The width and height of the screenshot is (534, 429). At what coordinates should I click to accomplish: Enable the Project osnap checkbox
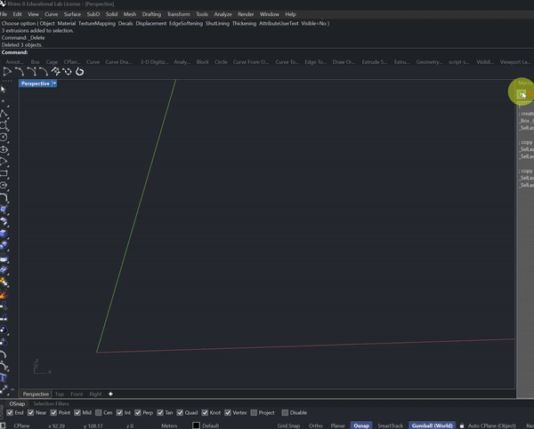pyautogui.click(x=254, y=413)
